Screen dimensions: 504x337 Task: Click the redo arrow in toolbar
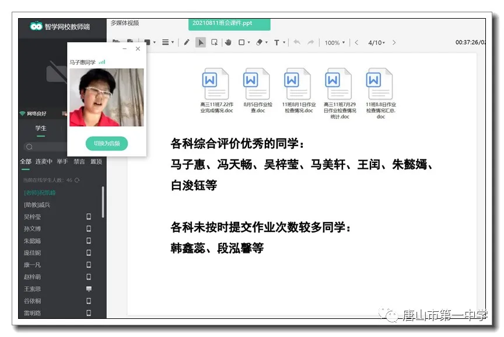tap(311, 43)
